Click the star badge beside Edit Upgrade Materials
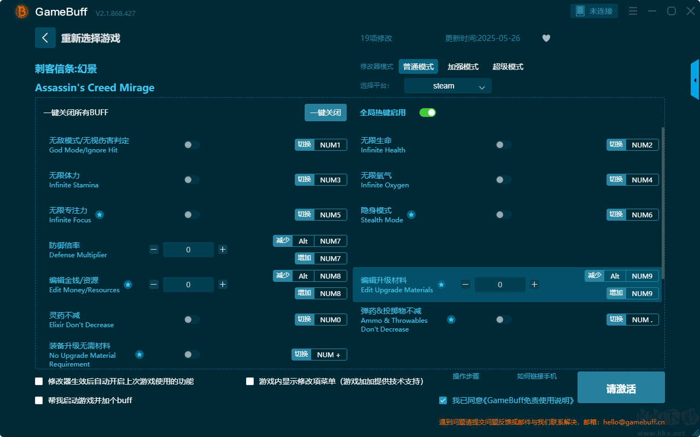This screenshot has width=700, height=437. coord(441,285)
